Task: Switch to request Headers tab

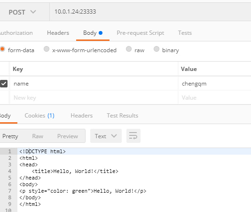Action: click(58, 33)
